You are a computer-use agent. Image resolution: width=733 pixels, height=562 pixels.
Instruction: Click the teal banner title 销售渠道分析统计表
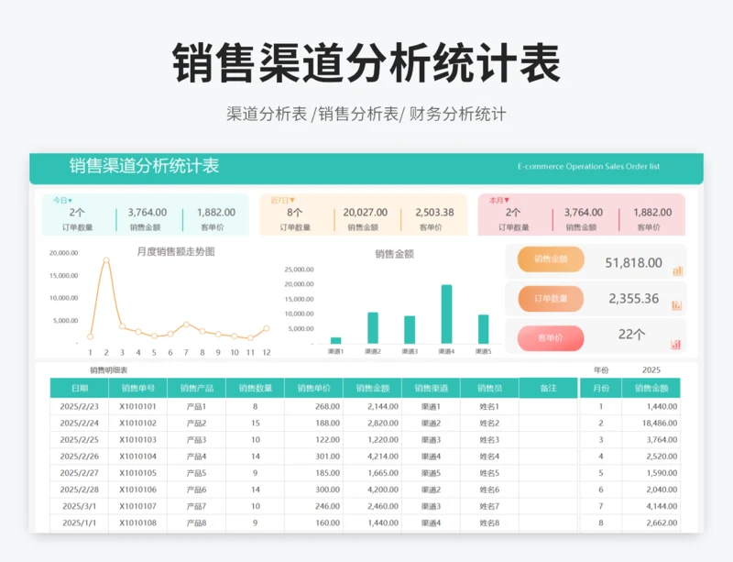click(x=145, y=166)
